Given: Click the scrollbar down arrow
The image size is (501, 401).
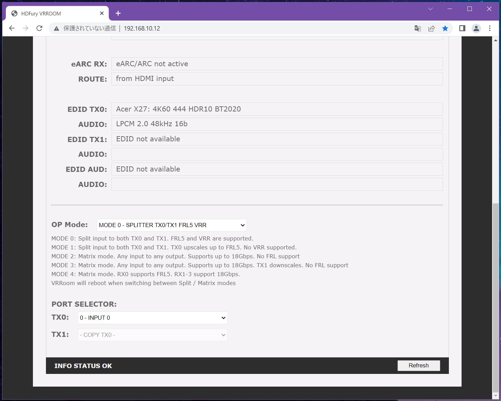Looking at the screenshot, I should coord(496,396).
